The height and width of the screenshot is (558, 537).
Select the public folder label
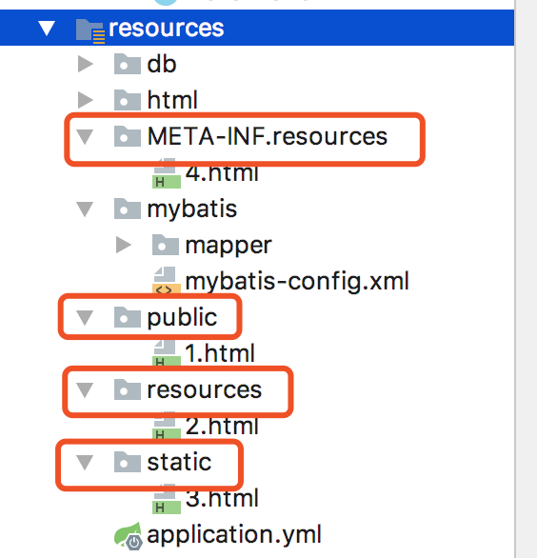tap(182, 318)
